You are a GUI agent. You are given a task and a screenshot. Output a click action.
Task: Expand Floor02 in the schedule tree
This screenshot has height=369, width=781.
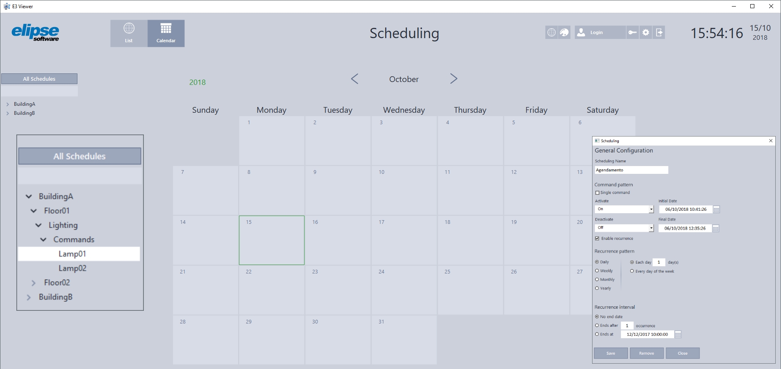point(34,283)
